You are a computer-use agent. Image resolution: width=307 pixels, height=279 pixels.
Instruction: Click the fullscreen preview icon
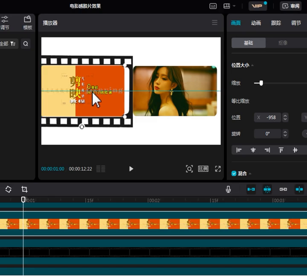pos(218,169)
